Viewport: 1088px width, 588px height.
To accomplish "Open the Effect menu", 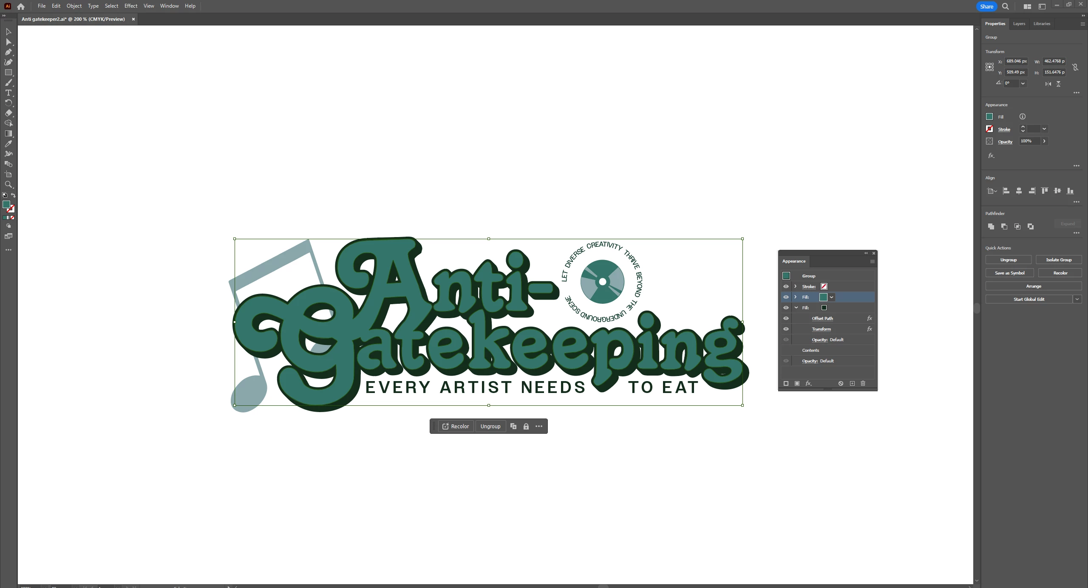I will point(130,6).
